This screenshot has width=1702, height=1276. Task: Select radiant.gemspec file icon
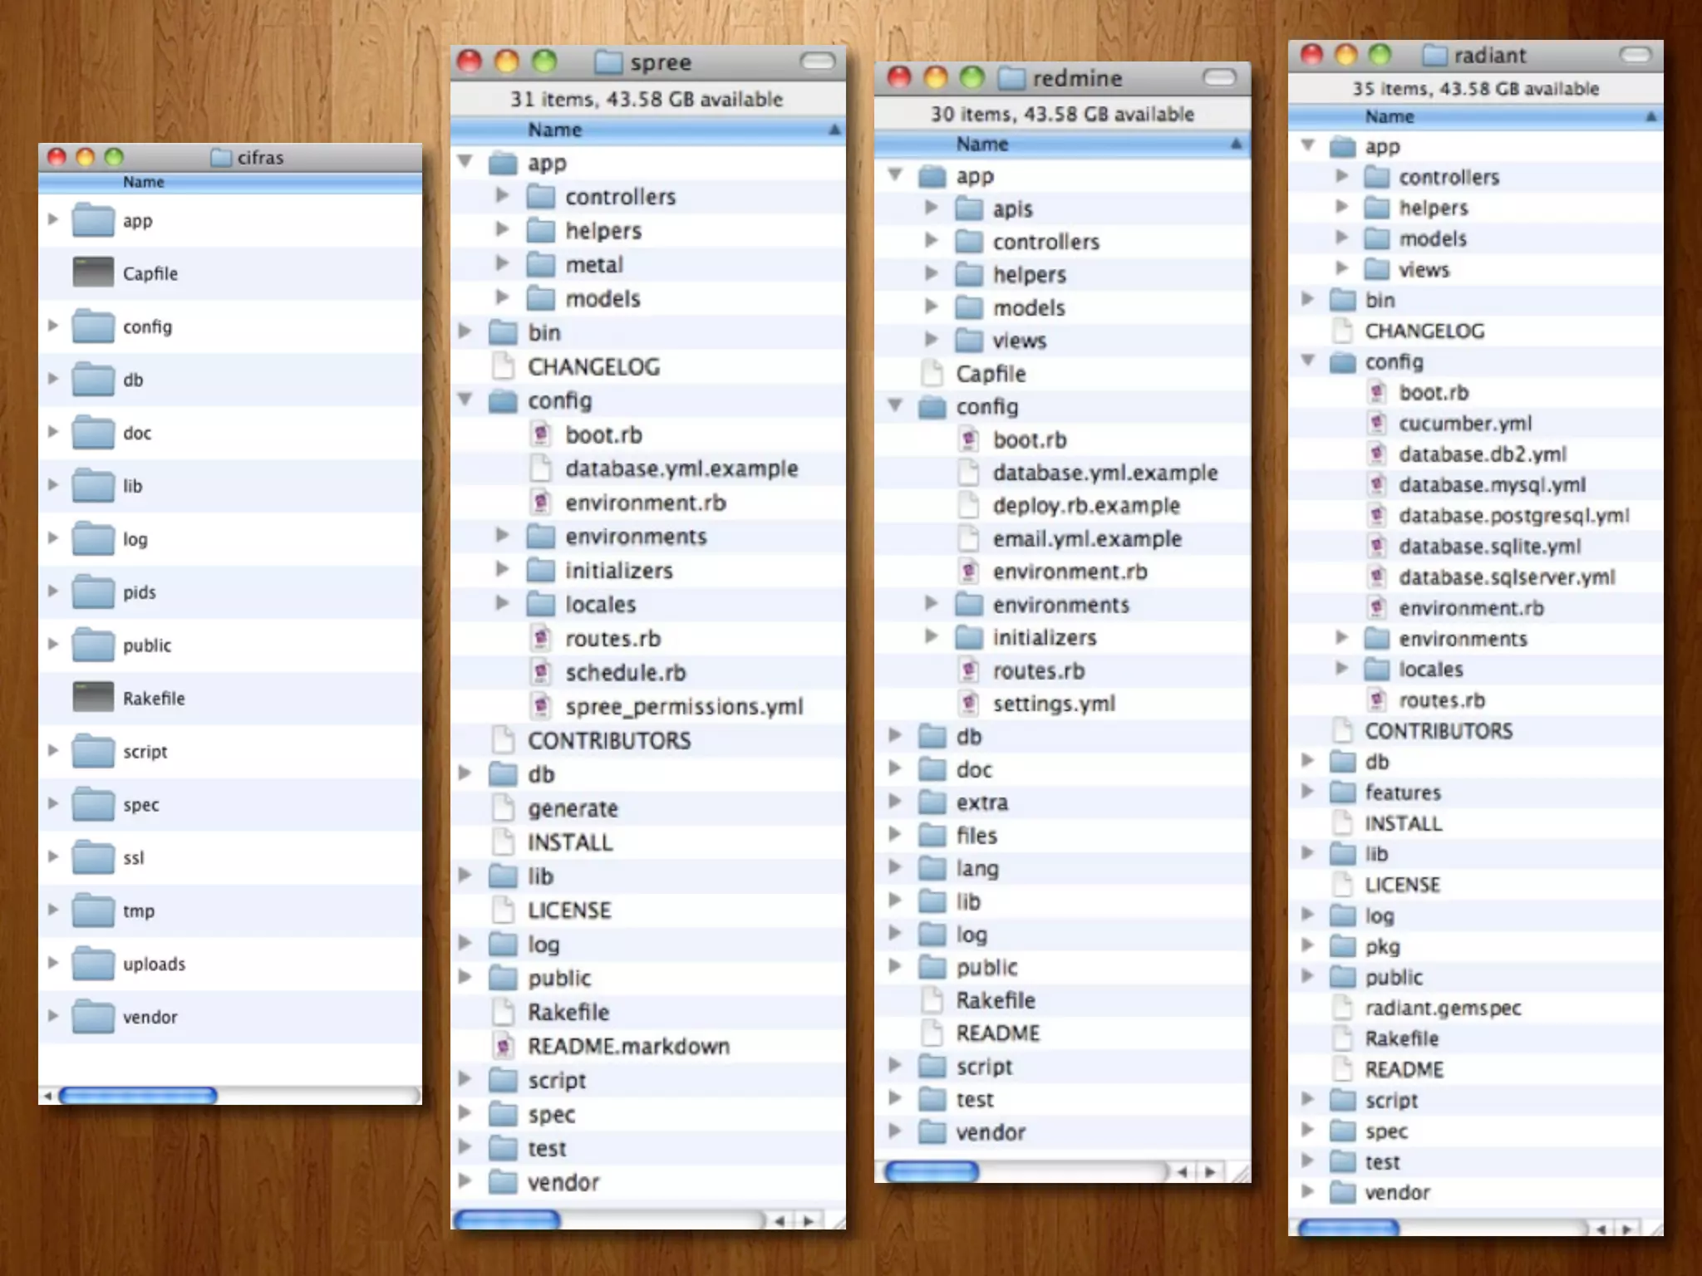[1342, 1008]
